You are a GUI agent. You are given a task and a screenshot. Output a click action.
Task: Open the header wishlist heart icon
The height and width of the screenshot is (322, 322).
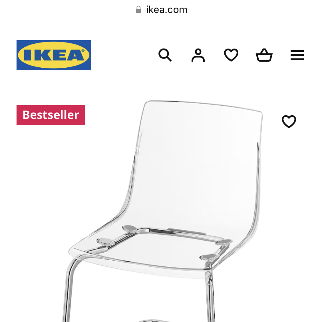pyautogui.click(x=231, y=55)
